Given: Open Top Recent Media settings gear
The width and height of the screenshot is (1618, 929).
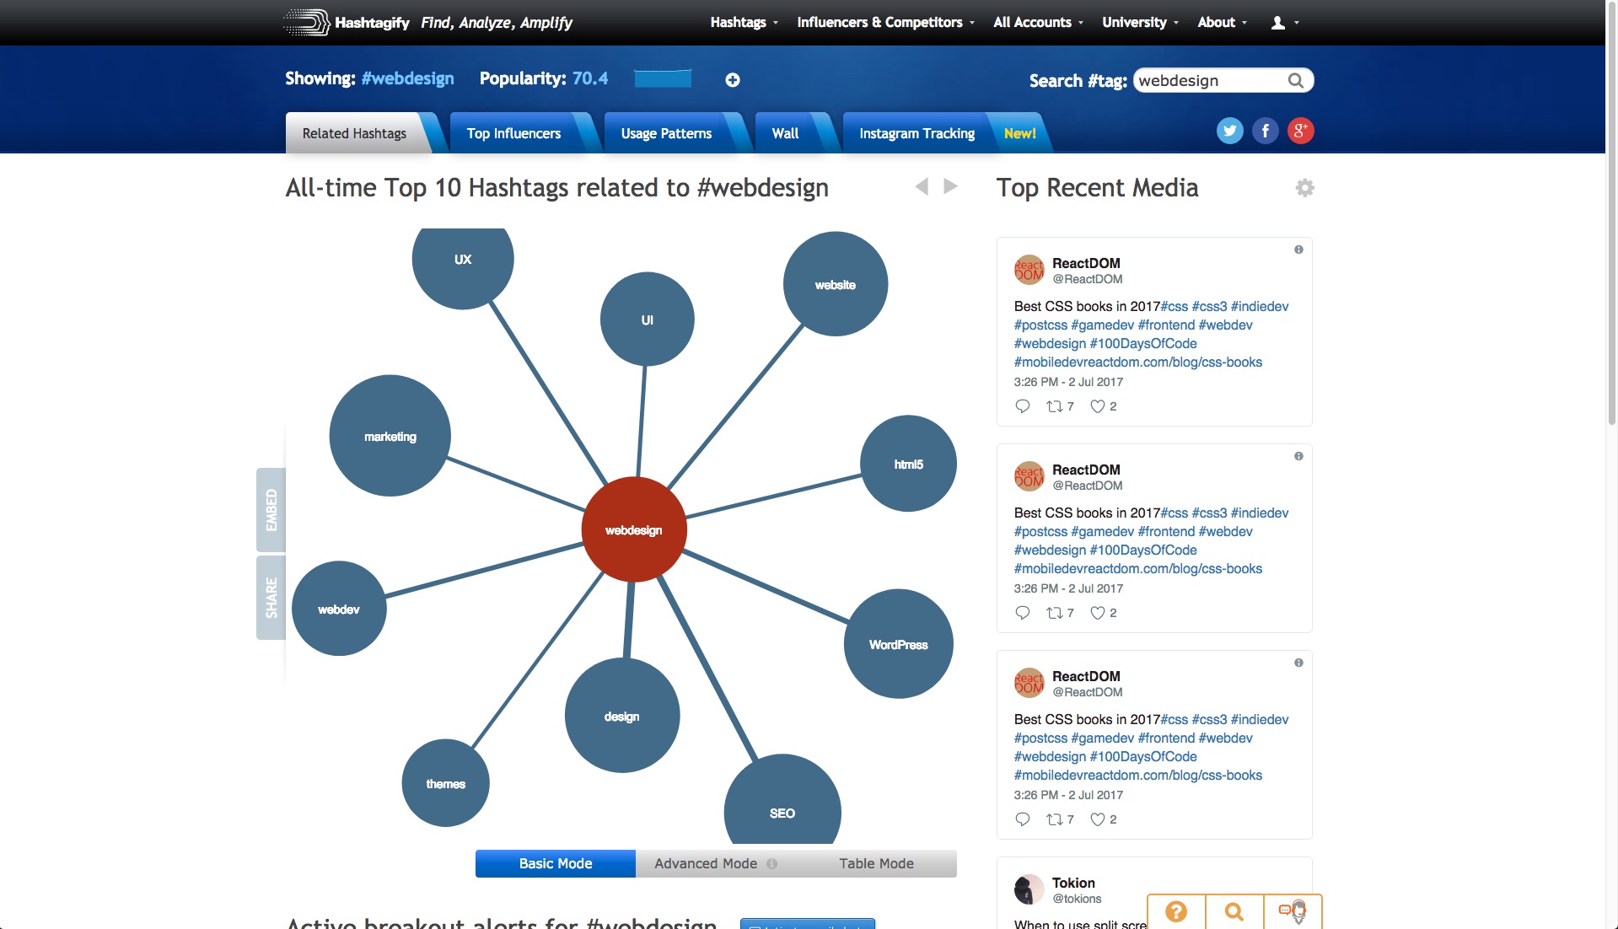Looking at the screenshot, I should tap(1304, 188).
